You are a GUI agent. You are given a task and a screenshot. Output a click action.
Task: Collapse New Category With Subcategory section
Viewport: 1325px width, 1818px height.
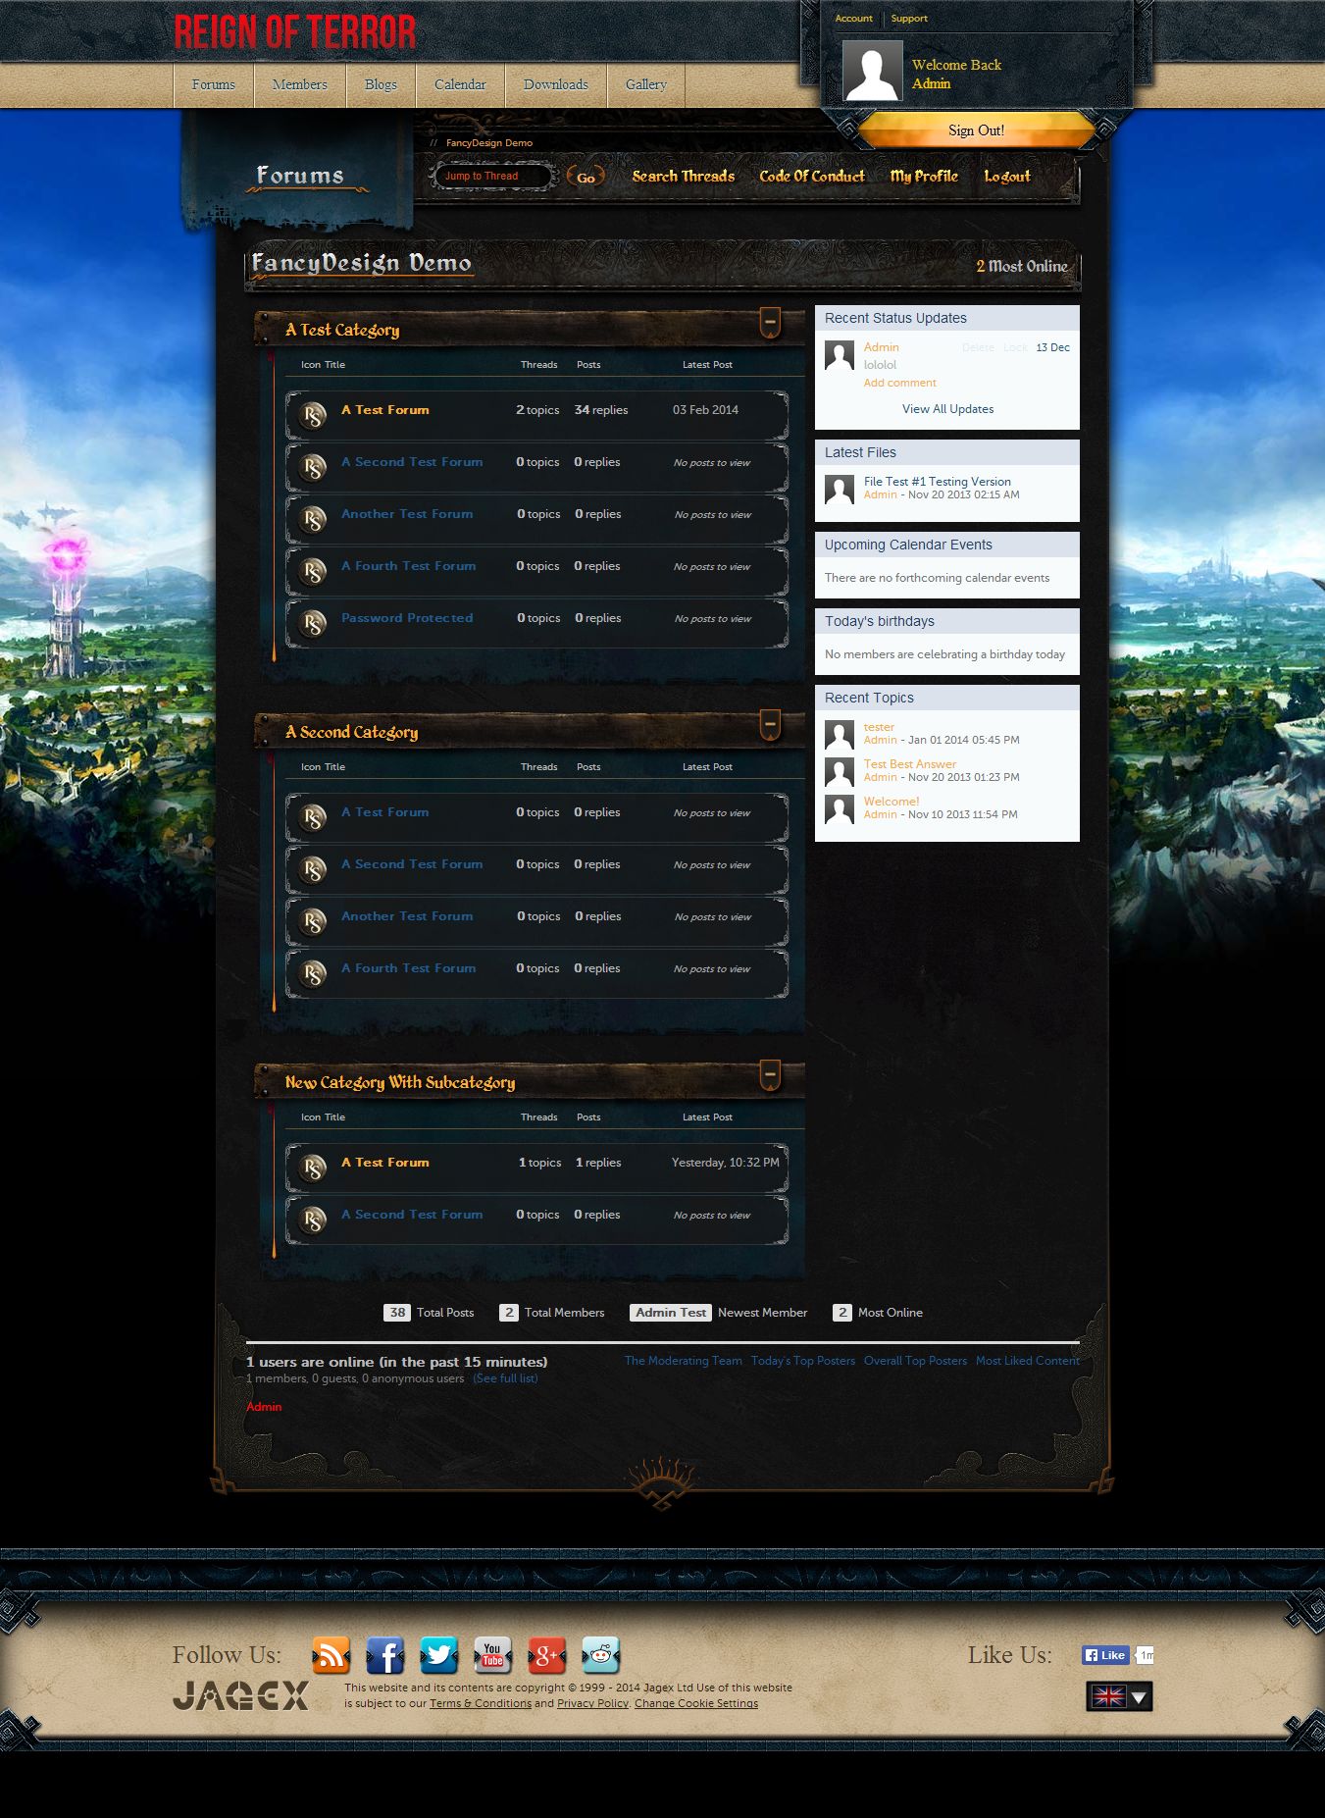(x=771, y=1075)
